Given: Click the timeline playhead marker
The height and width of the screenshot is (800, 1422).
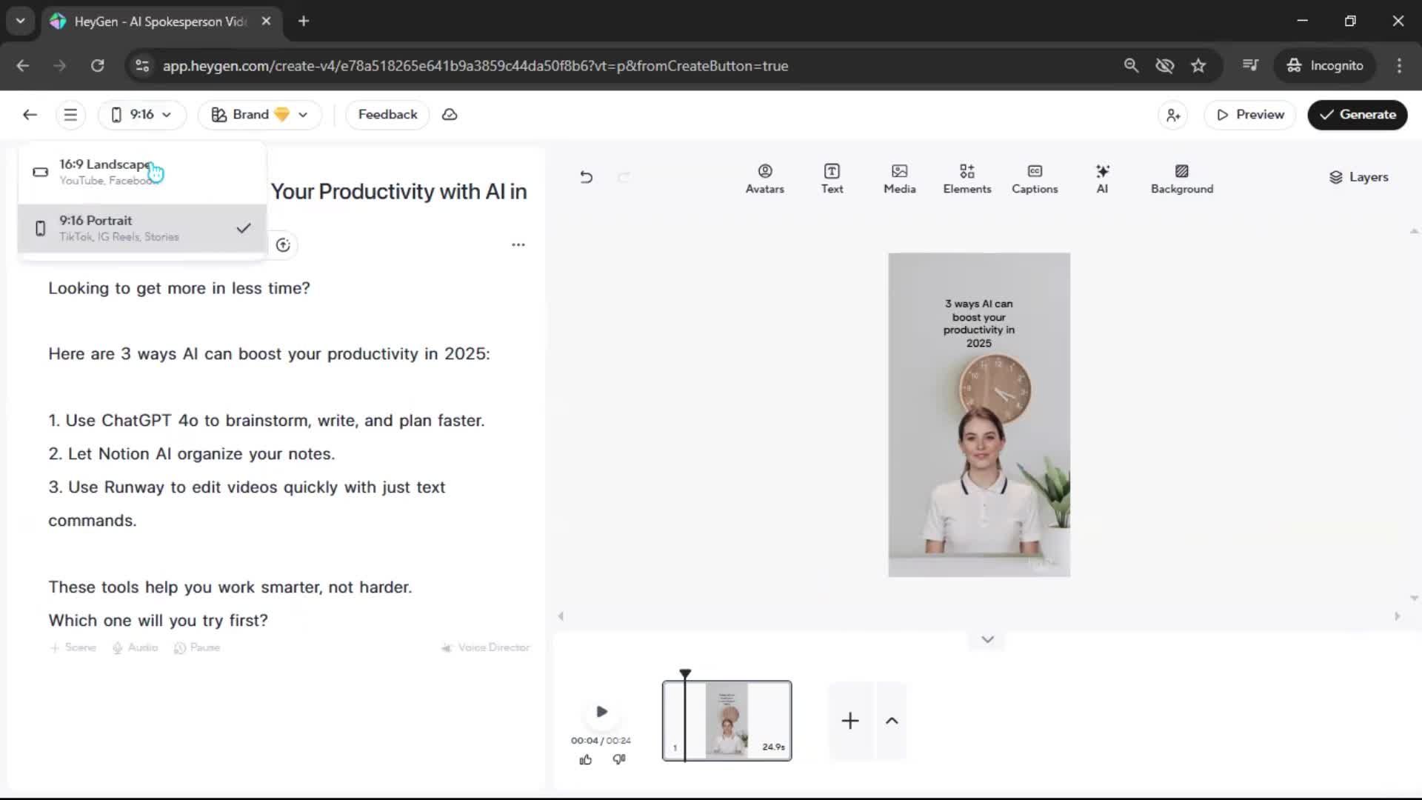Looking at the screenshot, I should coord(685,673).
